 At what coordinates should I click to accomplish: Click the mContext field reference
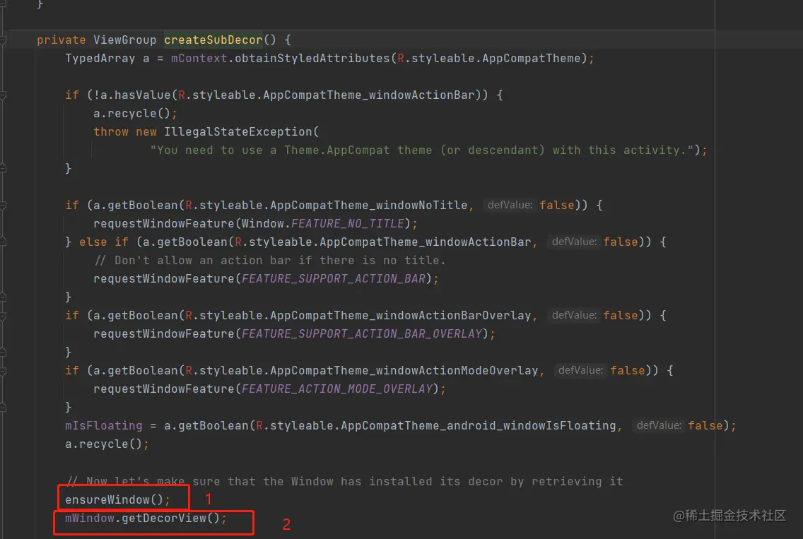[x=199, y=59]
